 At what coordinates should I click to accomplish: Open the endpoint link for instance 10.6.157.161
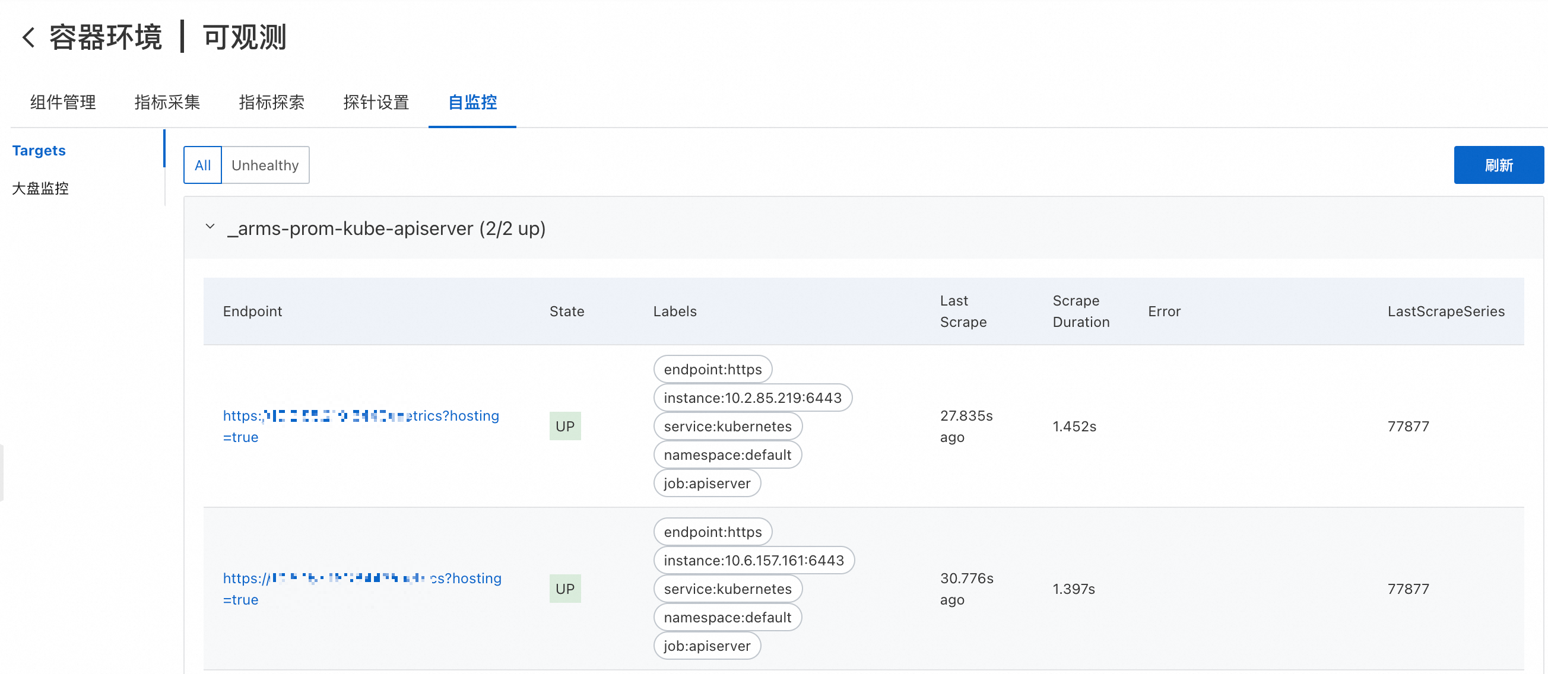361,589
